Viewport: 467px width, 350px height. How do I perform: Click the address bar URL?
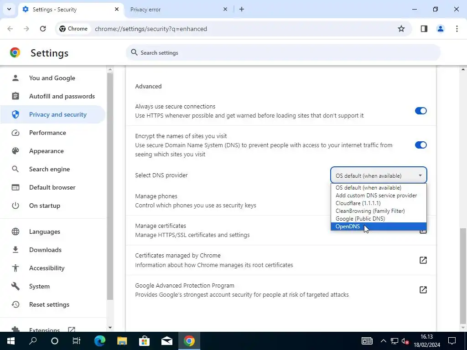150,29
